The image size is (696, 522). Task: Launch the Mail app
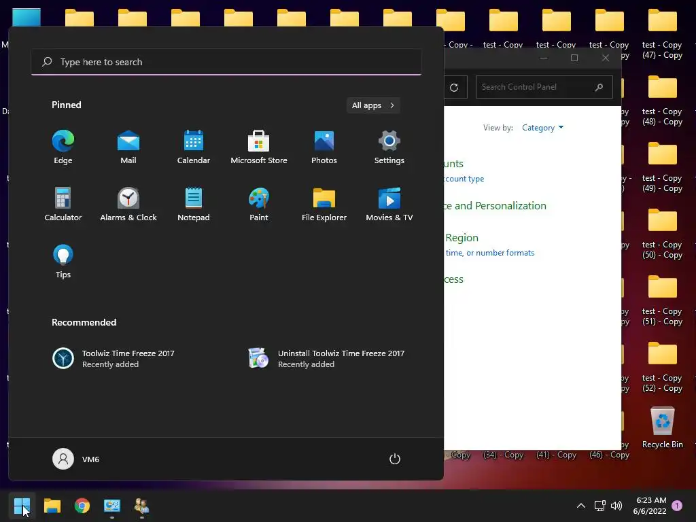pos(128,147)
